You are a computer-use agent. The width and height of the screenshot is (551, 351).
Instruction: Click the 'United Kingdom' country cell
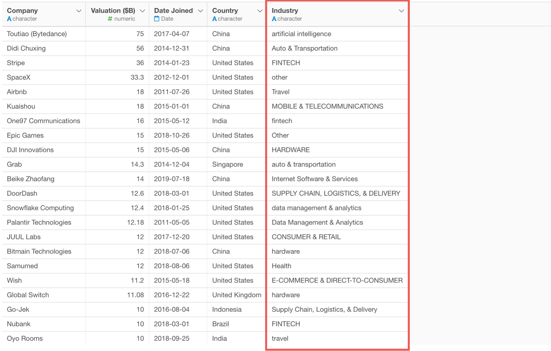point(237,295)
